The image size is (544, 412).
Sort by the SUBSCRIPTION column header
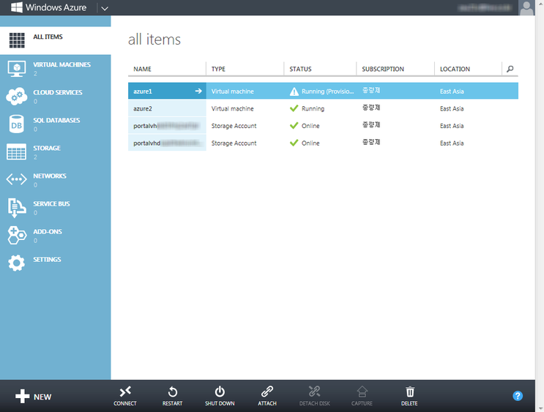[383, 69]
